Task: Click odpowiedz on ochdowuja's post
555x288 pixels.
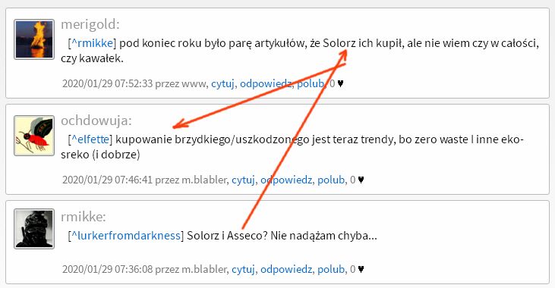Action: pyautogui.click(x=286, y=180)
